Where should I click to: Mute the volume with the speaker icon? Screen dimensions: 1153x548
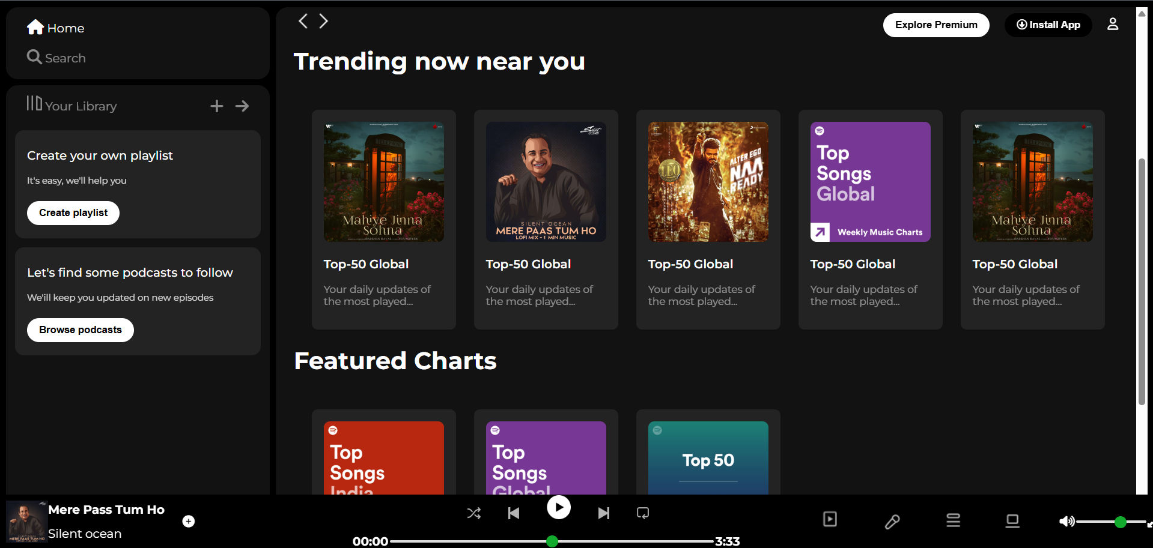pyautogui.click(x=1067, y=521)
